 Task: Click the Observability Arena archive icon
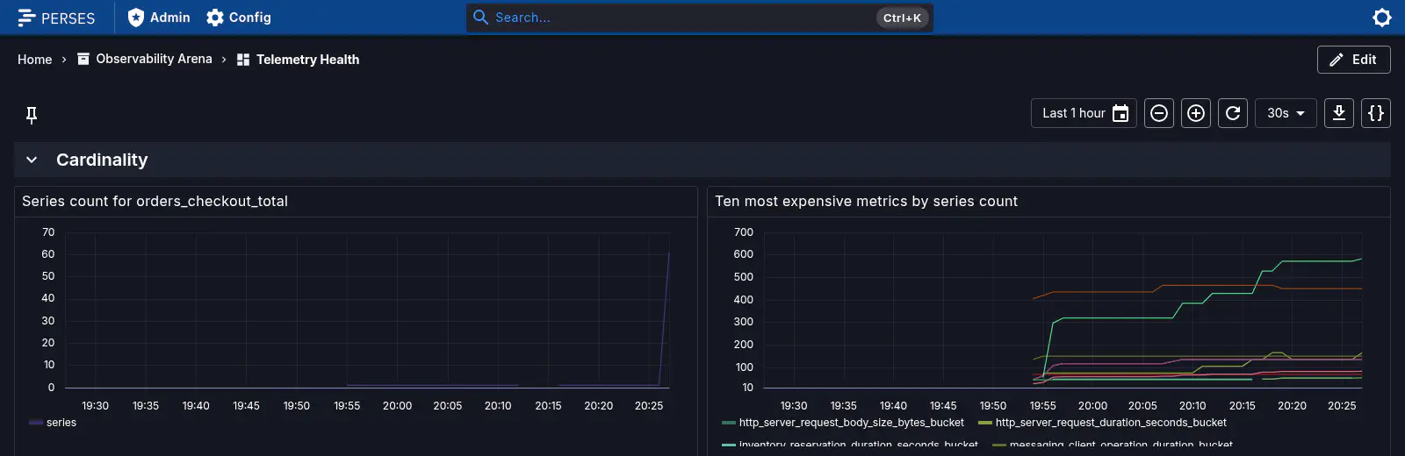83,59
